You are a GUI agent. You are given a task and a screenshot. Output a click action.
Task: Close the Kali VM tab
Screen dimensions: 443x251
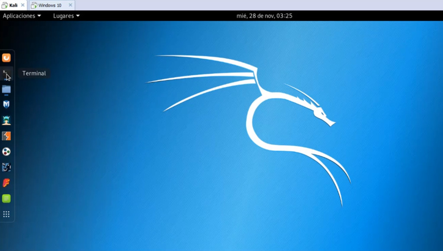point(22,5)
